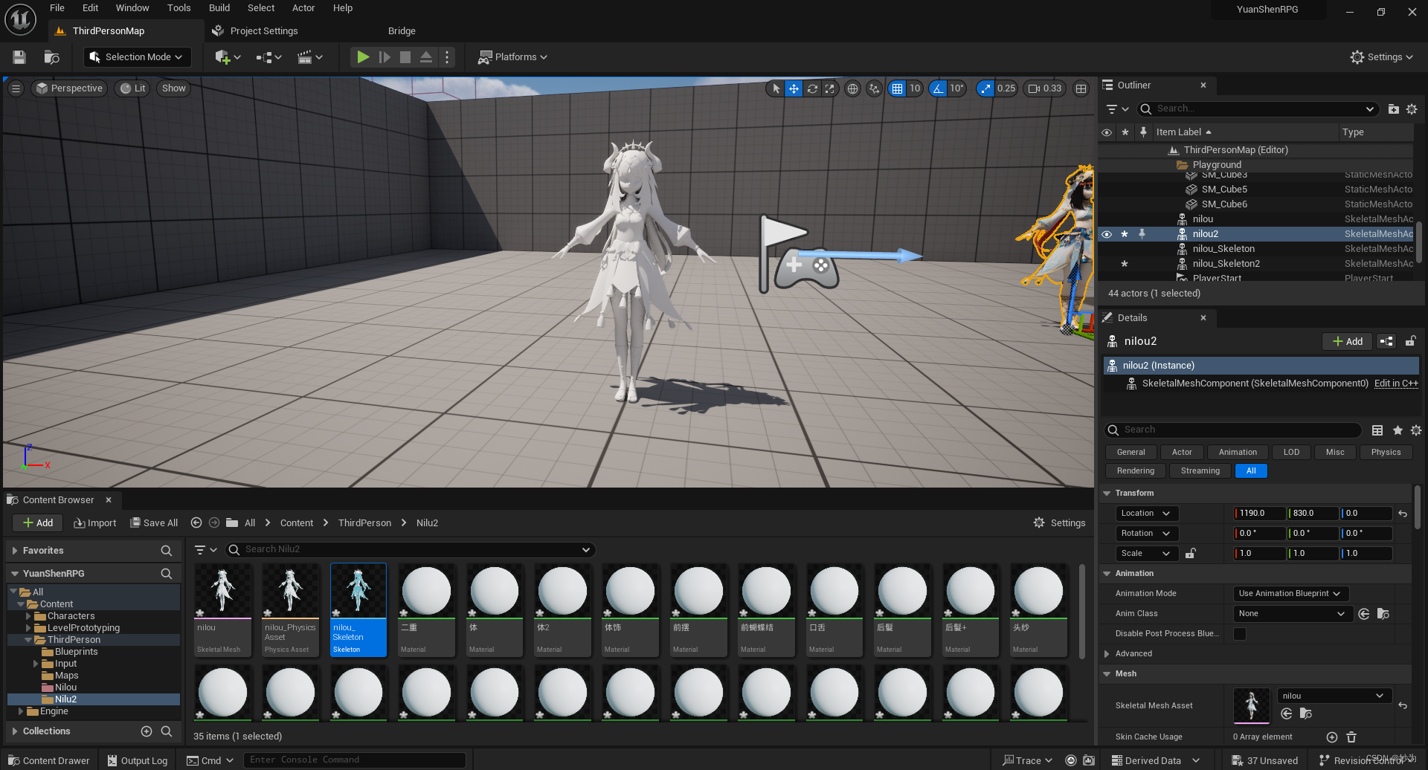Toggle pin on the nilou2 Outliner row
The image size is (1428, 770).
coord(1142,234)
